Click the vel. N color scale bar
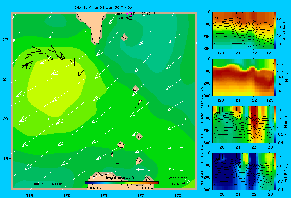This screenshot has width=291, height=198. coord(275,124)
